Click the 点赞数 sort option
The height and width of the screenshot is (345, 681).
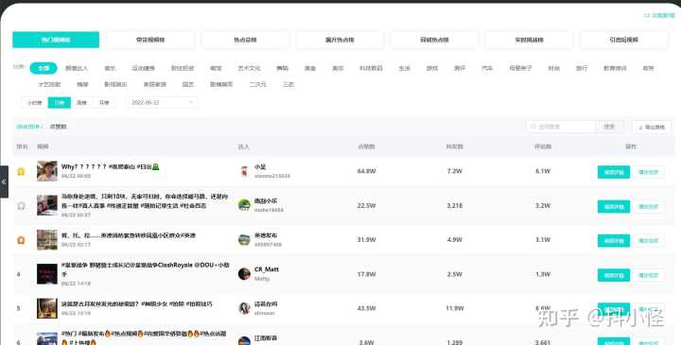click(x=59, y=127)
